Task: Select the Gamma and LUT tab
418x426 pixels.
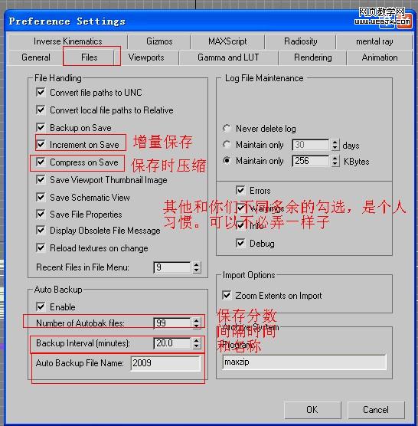Action: [x=228, y=57]
